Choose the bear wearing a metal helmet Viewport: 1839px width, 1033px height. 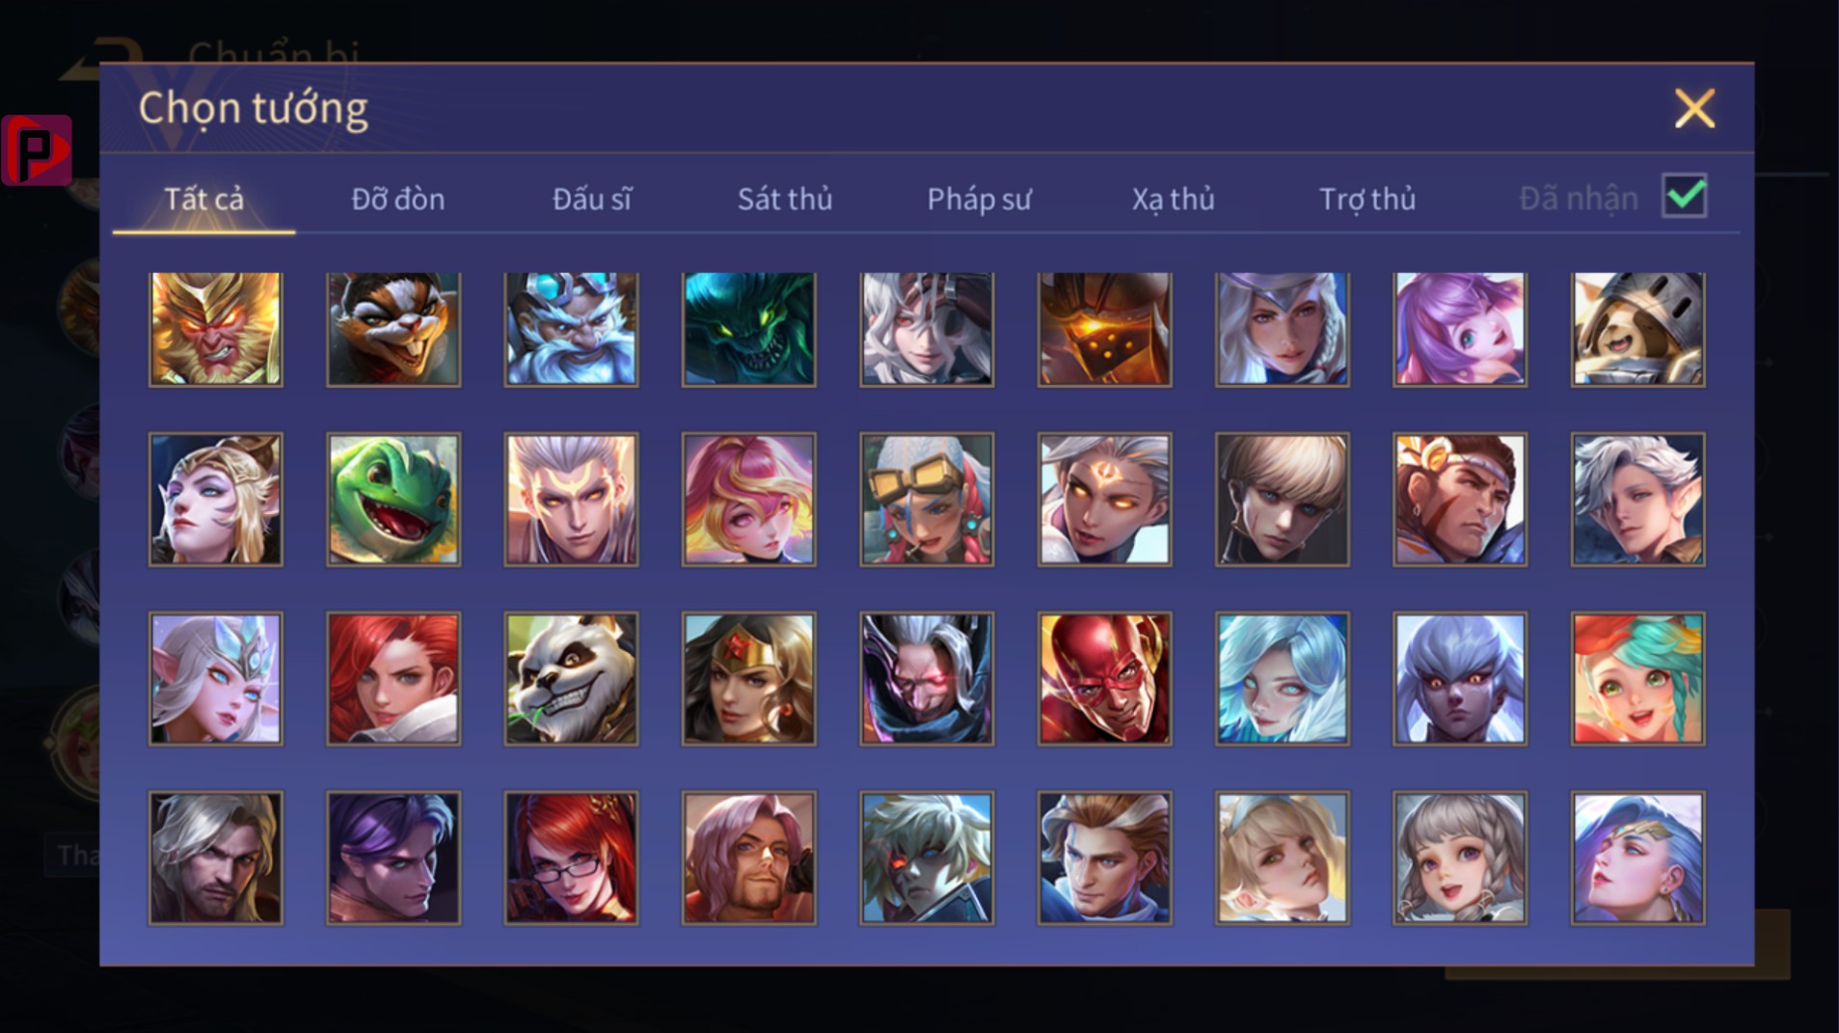pyautogui.click(x=1637, y=328)
